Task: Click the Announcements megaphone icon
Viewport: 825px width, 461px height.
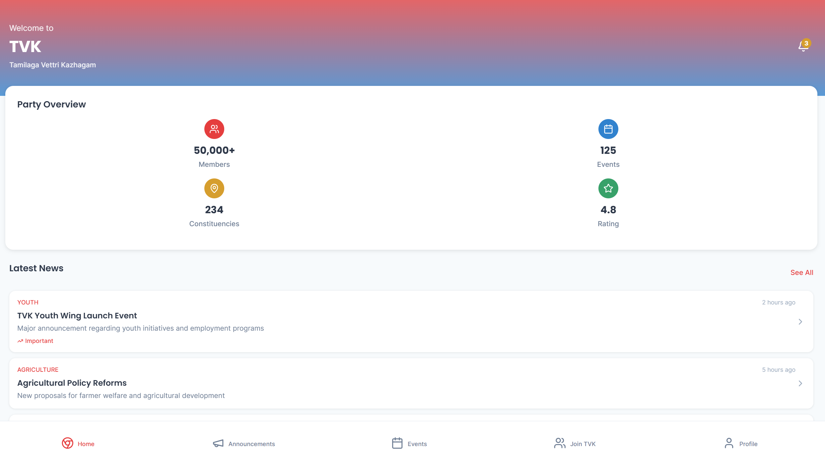Action: (x=218, y=443)
